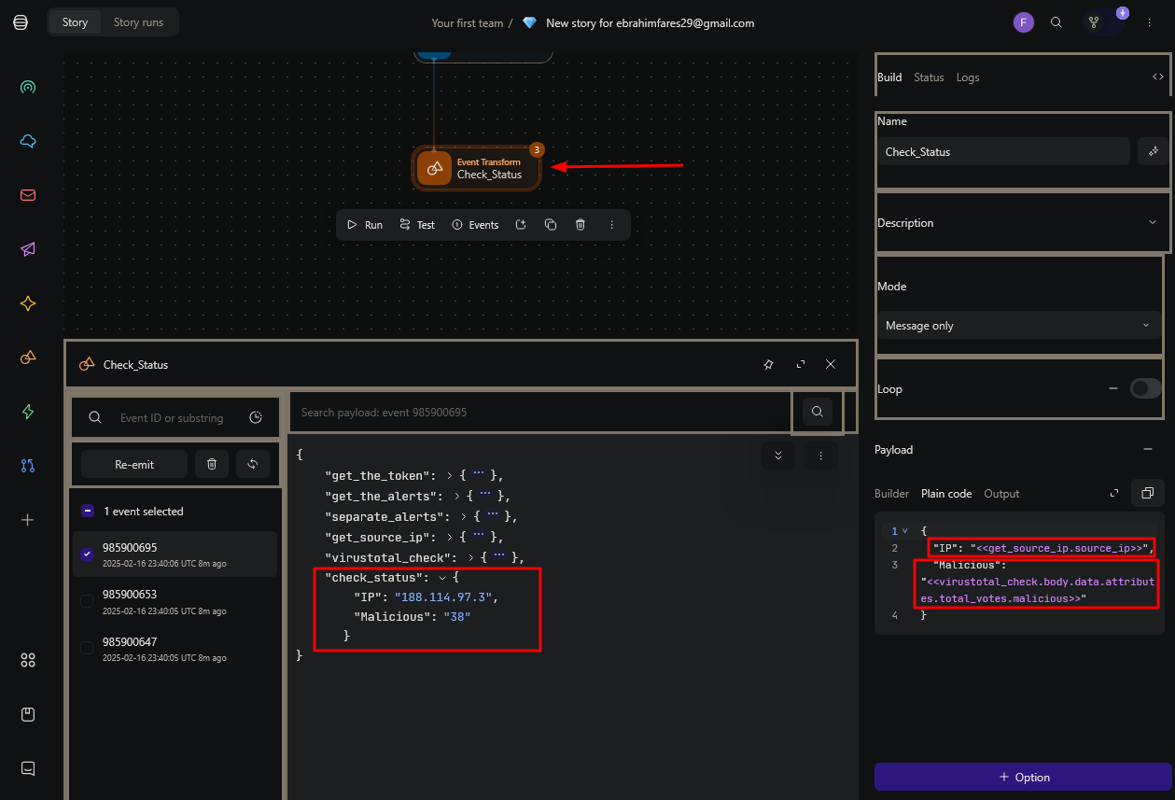The height and width of the screenshot is (800, 1175).
Task: Copy the payload plain code
Action: pos(1147,493)
